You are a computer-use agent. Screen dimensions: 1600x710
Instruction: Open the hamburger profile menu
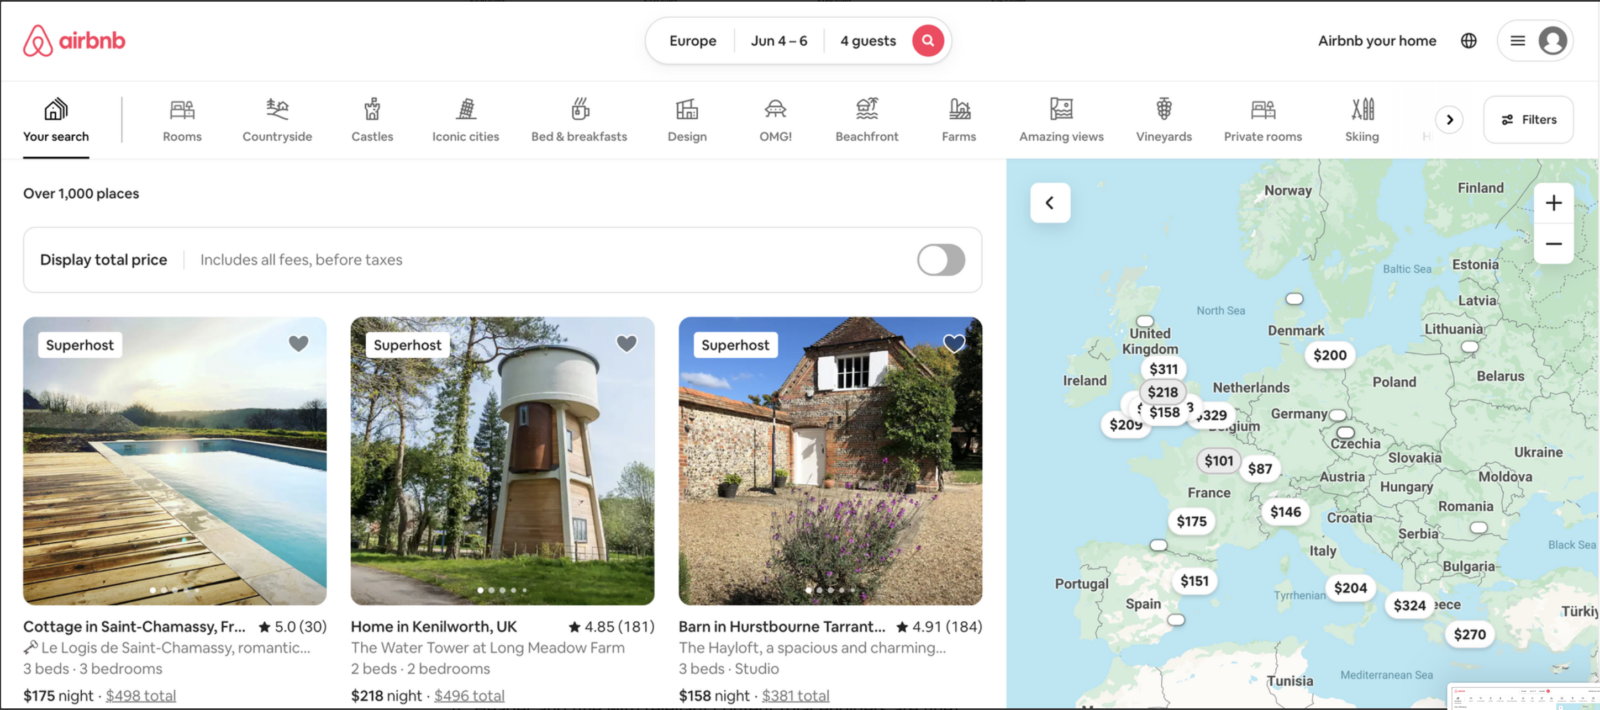[x=1517, y=40]
